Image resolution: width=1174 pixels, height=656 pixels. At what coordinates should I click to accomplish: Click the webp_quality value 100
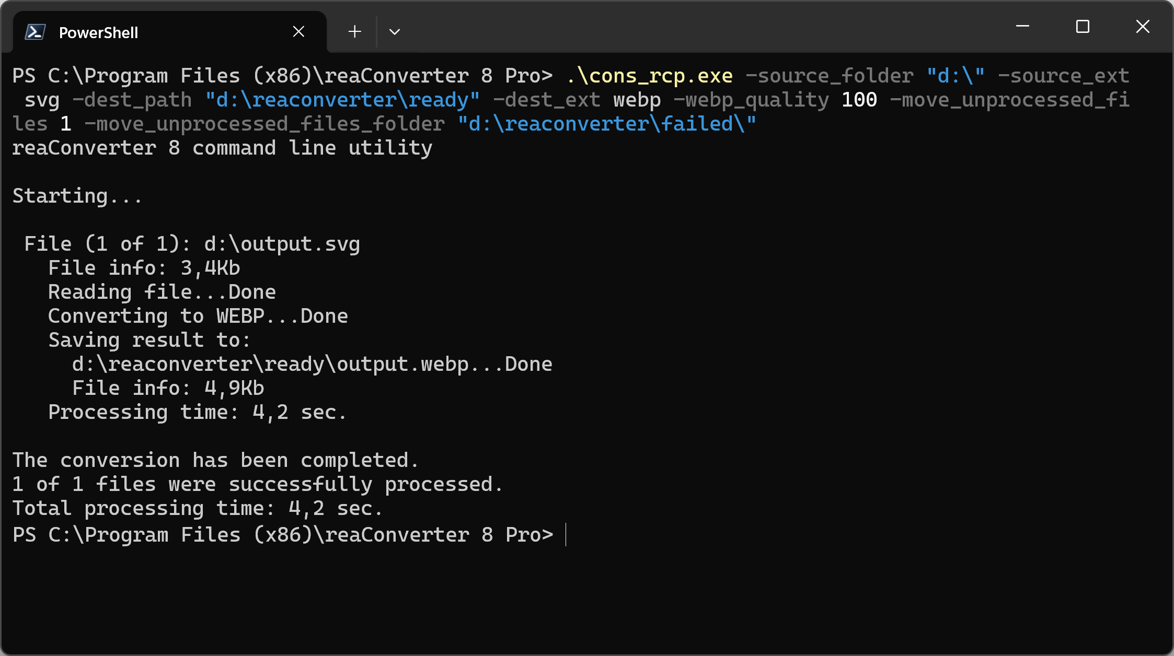tap(859, 100)
